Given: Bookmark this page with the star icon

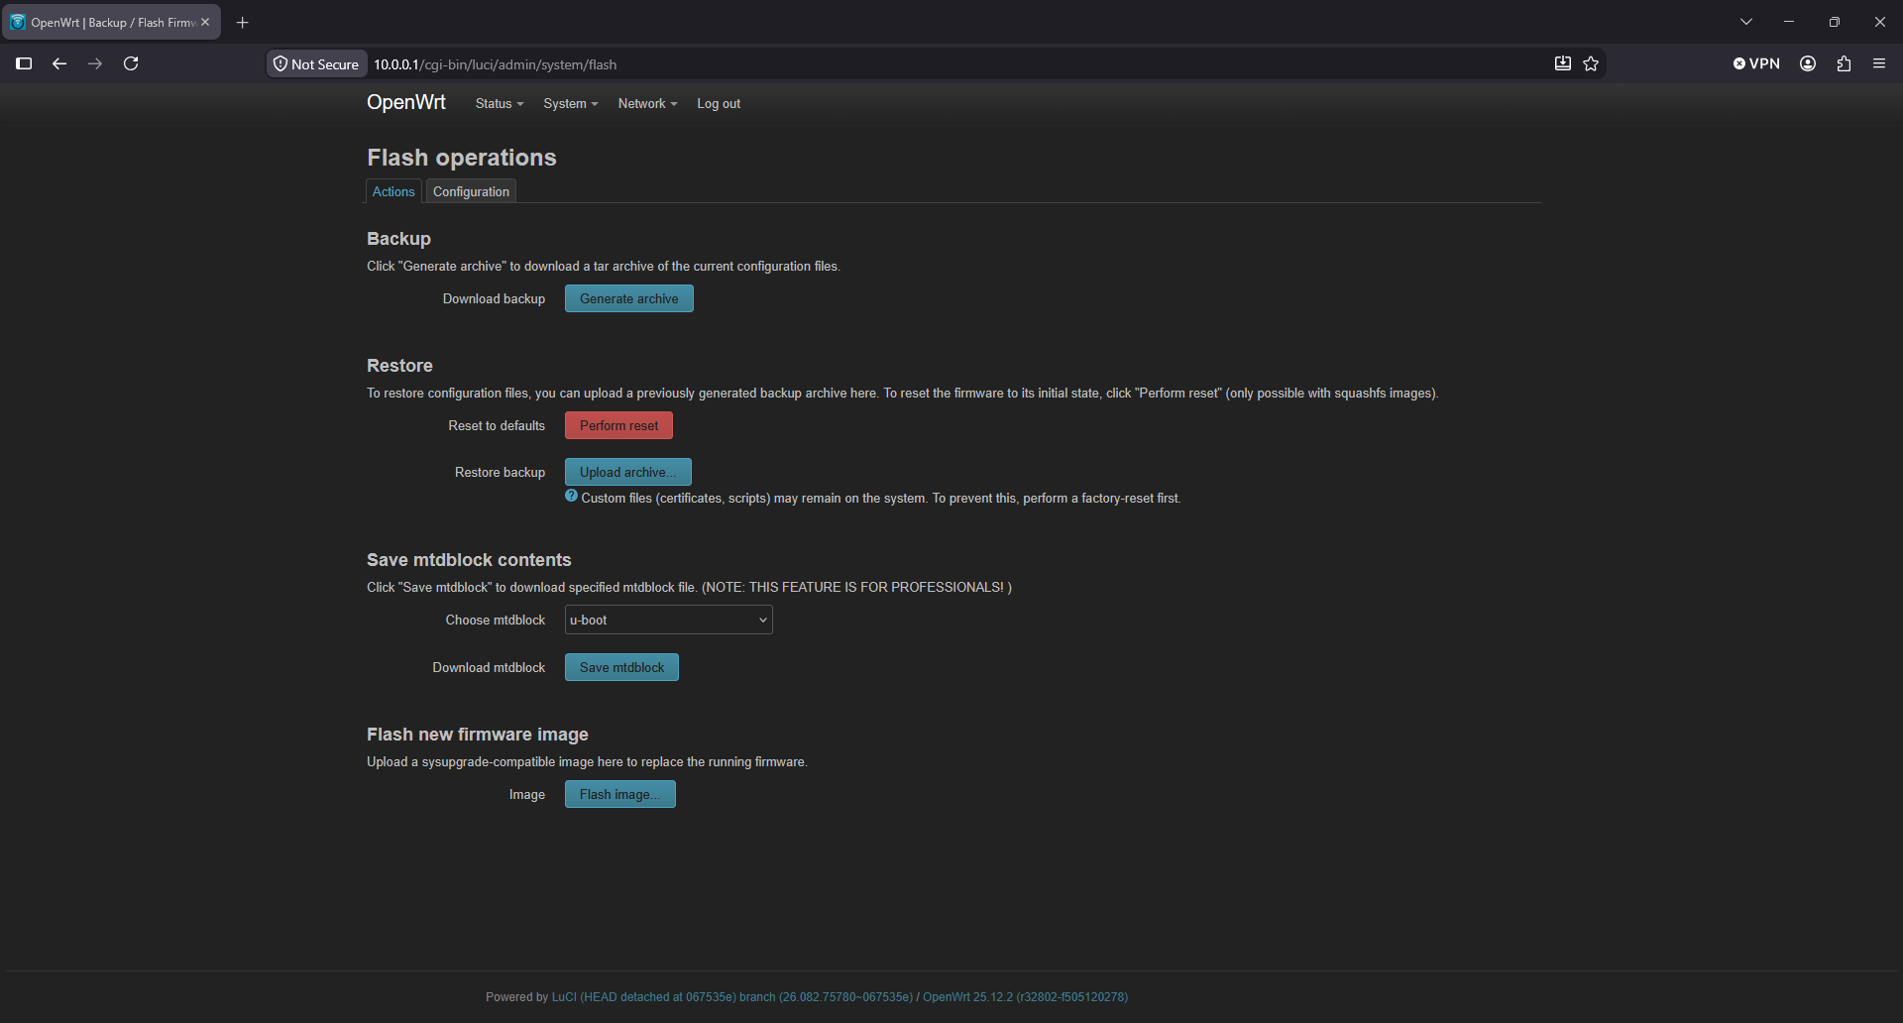Looking at the screenshot, I should click(1592, 63).
